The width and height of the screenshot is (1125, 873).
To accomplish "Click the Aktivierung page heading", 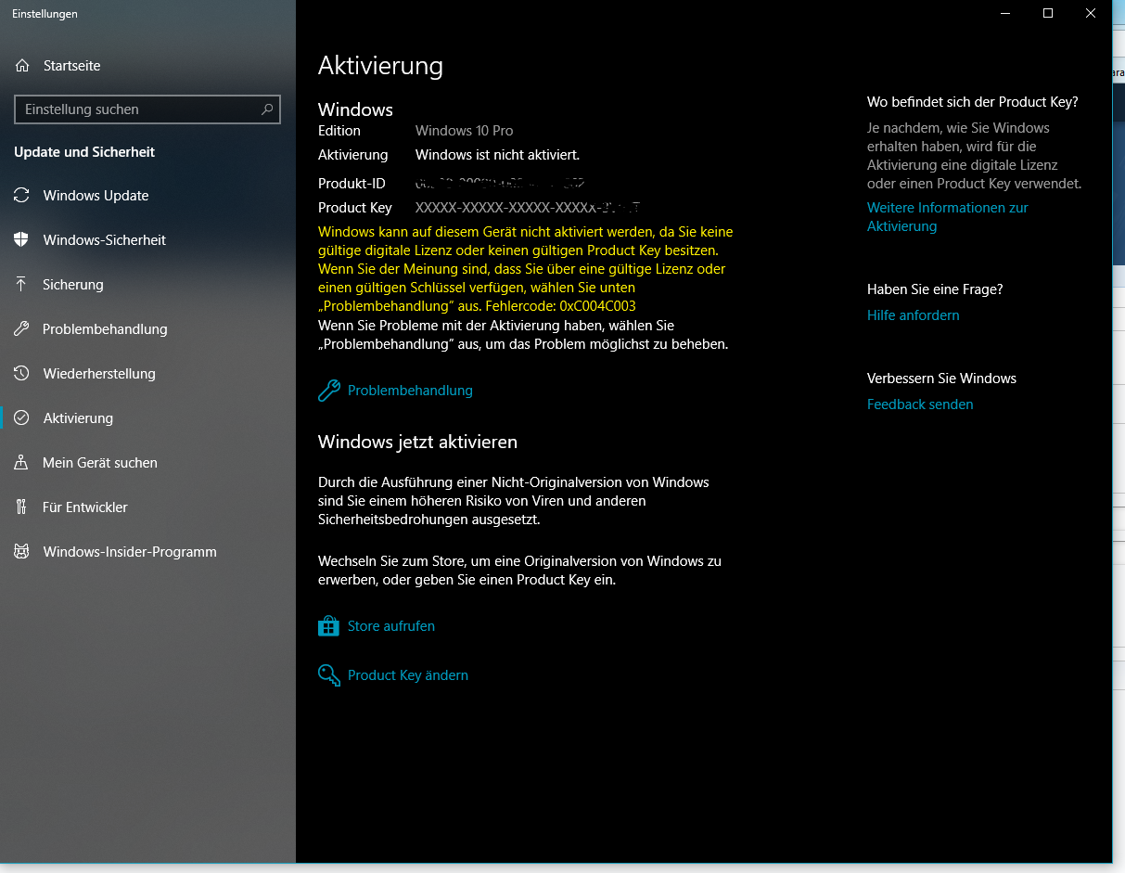I will 380,66.
